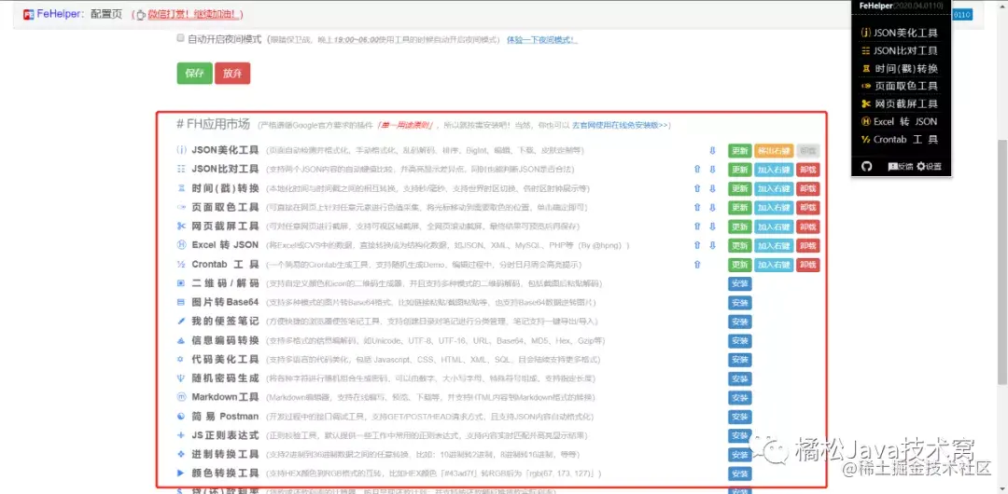Click the JSON美化工具 row icon in market list
The height and width of the screenshot is (494, 1008).
[181, 150]
